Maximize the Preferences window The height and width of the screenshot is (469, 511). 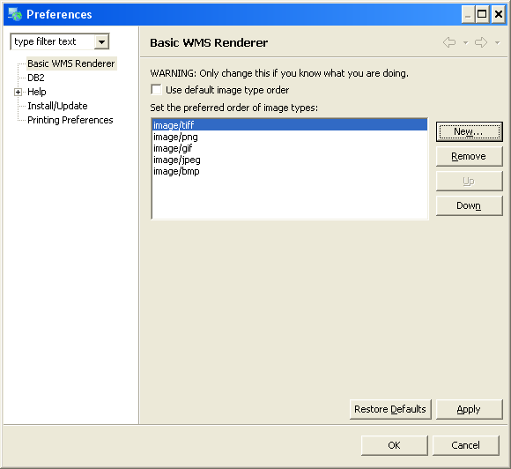coord(482,14)
